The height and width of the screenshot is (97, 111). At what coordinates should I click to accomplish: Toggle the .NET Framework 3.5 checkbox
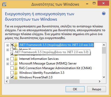(12, 45)
